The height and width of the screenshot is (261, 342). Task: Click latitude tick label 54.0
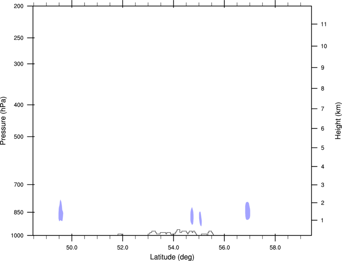click(x=173, y=248)
